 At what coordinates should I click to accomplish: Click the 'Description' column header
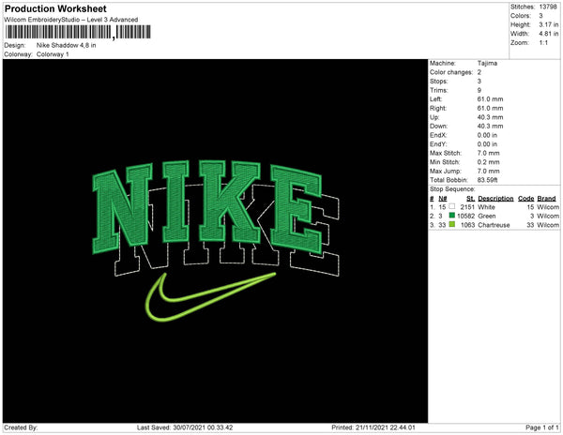(x=495, y=199)
